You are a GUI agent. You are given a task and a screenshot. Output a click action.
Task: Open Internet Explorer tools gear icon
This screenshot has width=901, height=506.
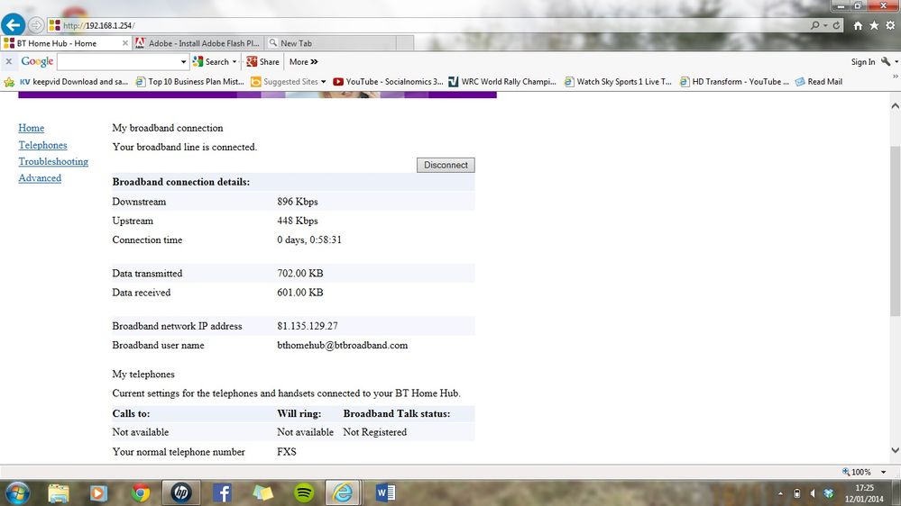(890, 25)
